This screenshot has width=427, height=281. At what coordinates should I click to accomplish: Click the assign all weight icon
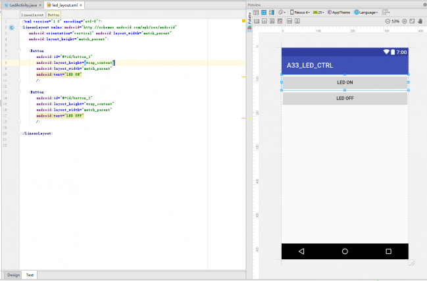[x=272, y=21]
